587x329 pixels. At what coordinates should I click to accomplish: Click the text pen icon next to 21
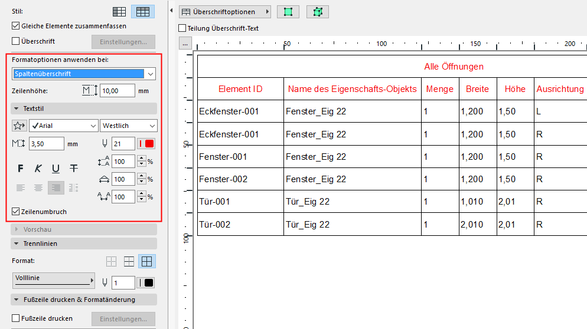105,143
